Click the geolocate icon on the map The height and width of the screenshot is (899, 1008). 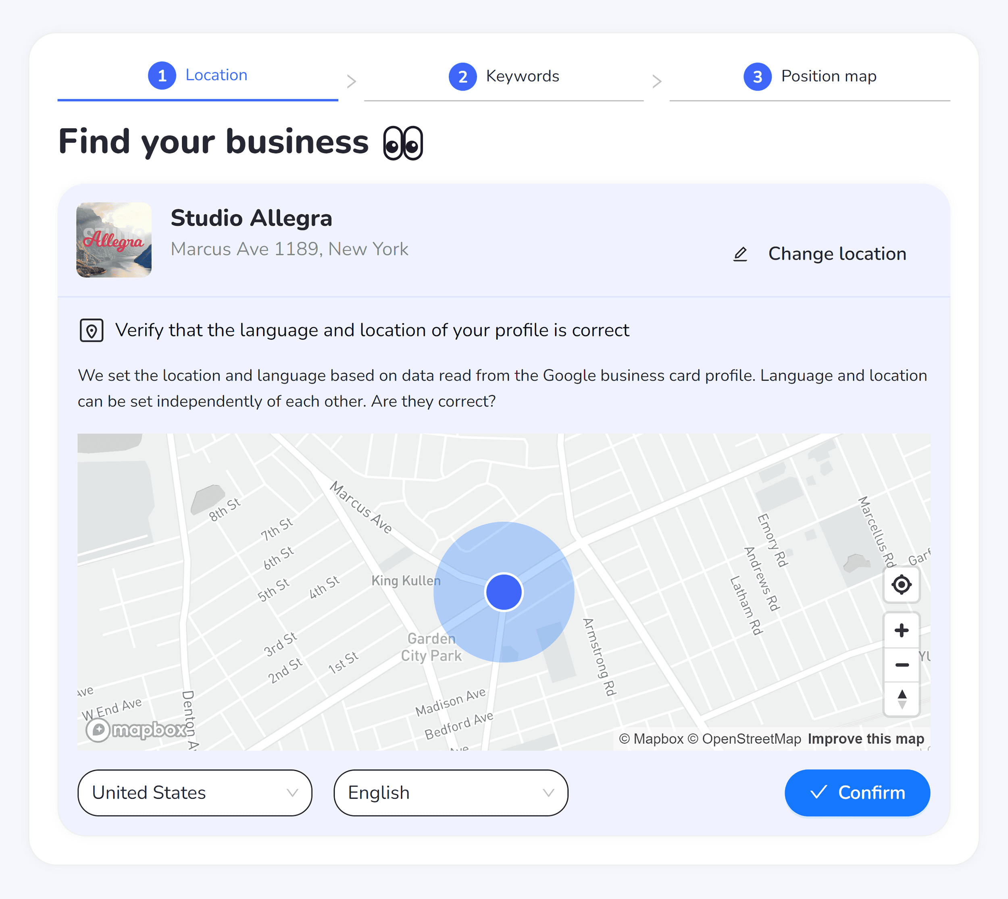tap(902, 585)
